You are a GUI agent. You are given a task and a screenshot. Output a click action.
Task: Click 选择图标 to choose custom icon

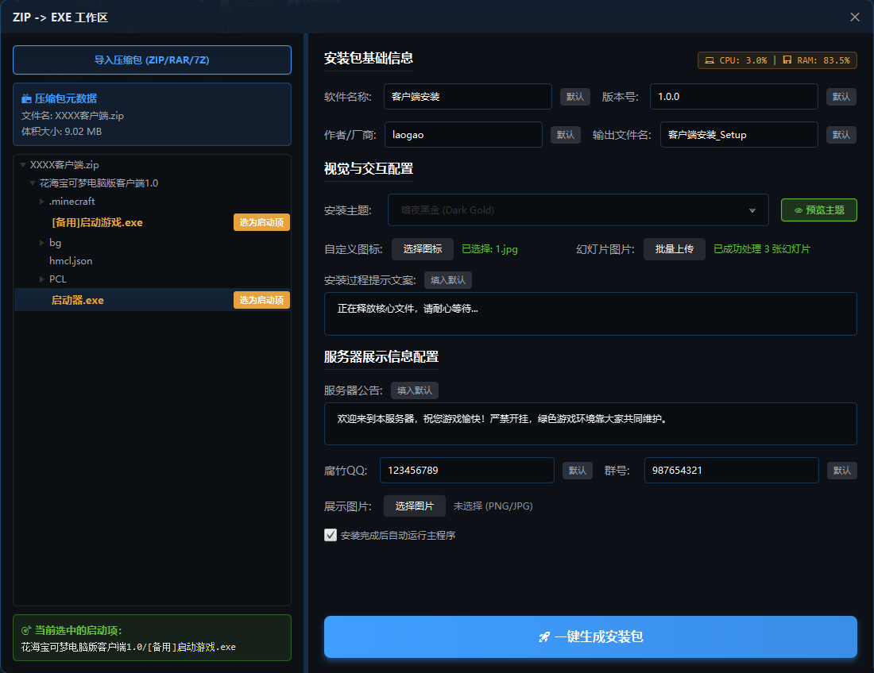[423, 249]
